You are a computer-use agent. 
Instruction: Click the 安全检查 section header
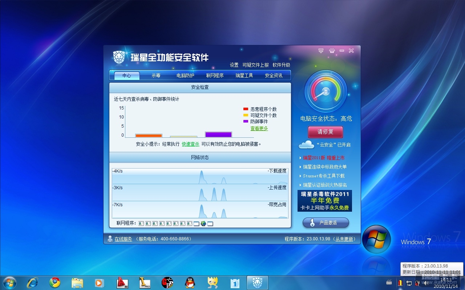point(200,87)
